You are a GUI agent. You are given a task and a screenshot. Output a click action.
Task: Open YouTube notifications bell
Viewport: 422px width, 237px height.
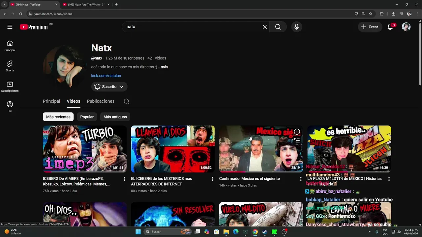390,27
